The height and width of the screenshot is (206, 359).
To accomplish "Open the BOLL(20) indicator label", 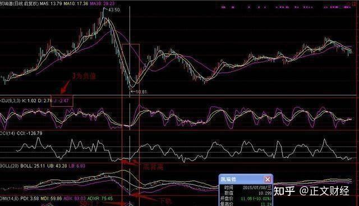I will [9, 166].
